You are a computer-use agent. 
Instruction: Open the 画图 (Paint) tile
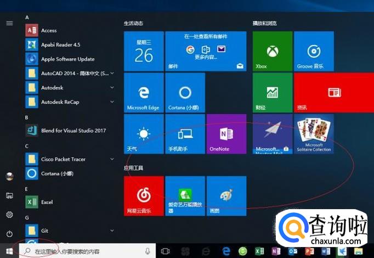click(226, 196)
